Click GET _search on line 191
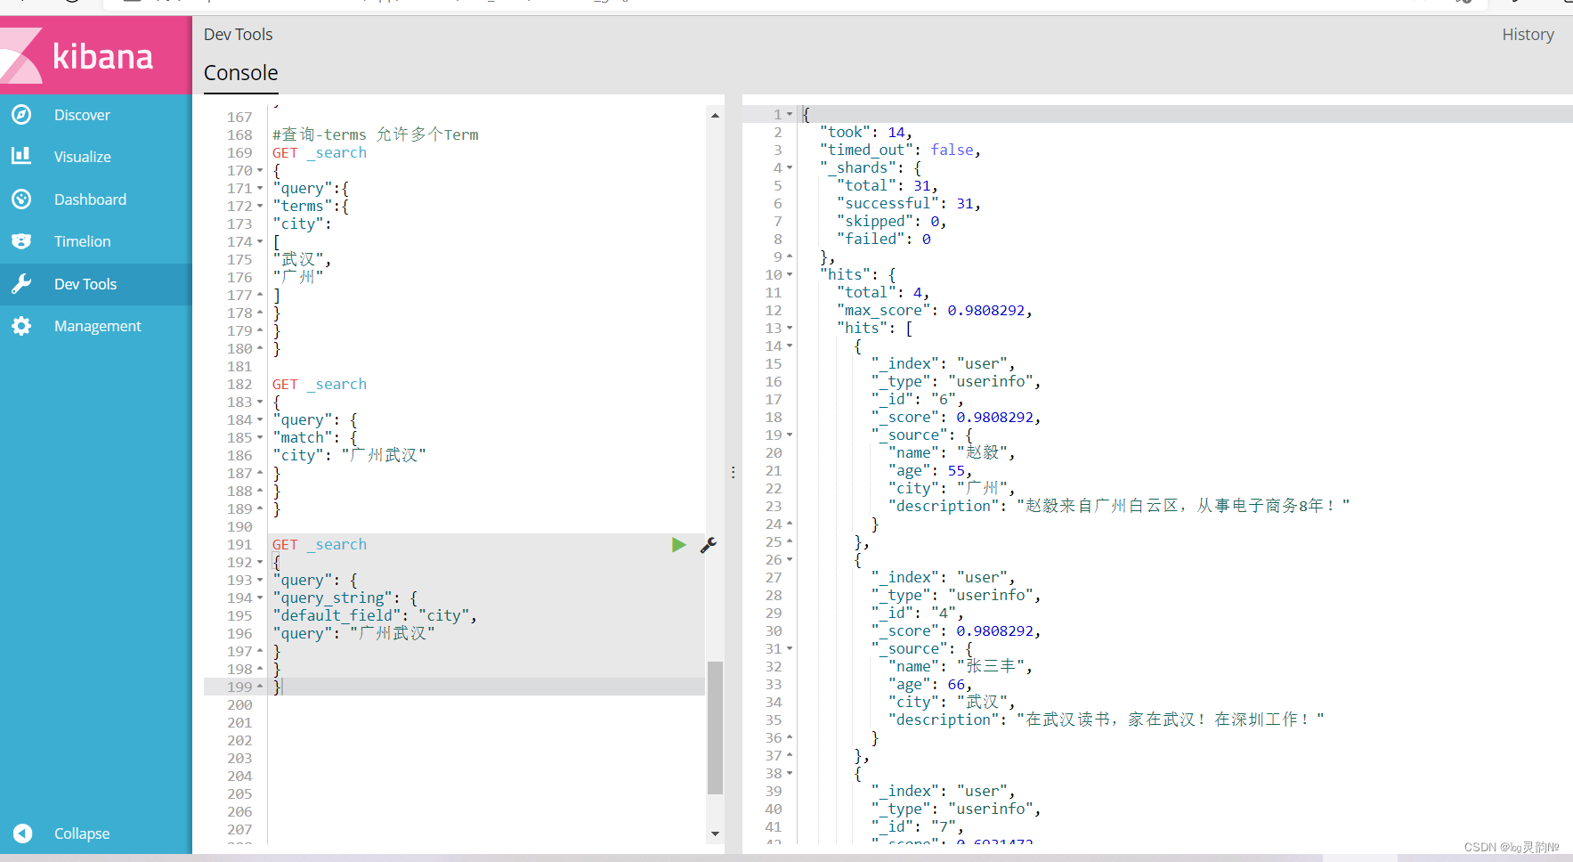Image resolution: width=1573 pixels, height=862 pixels. (x=320, y=545)
